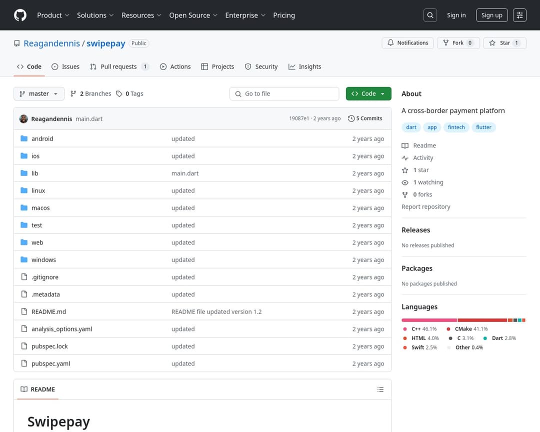Expand the Resources menu
540x432 pixels.
pos(141,15)
